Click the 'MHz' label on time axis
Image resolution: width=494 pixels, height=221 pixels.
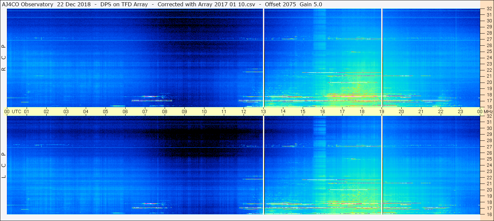click(488, 111)
